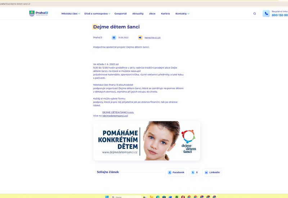This screenshot has width=288, height=198.
Task: Open the Městská část menu label
Action: point(69,14)
